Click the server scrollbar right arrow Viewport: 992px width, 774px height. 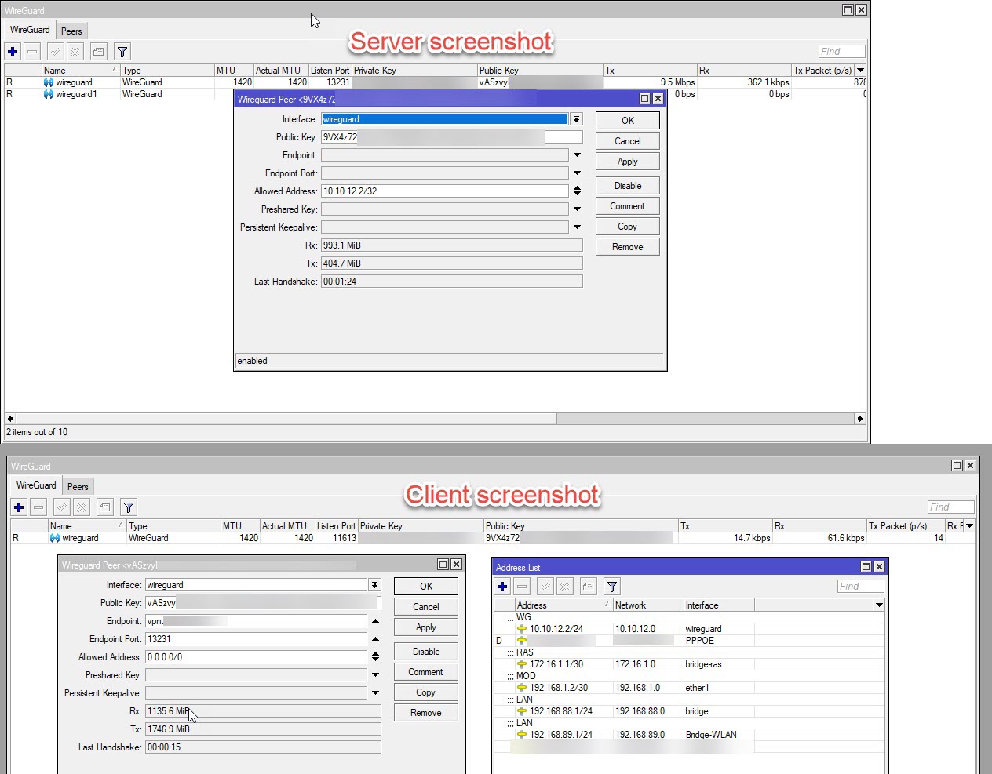click(x=860, y=419)
